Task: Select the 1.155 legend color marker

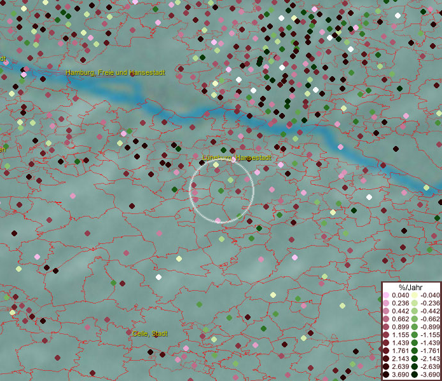Action: click(x=386, y=335)
